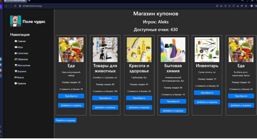Viewport: 257px width, 139px height.
Task: Buy the Супер лопата coupon with Приобрести
Action: pyautogui.click(x=207, y=93)
